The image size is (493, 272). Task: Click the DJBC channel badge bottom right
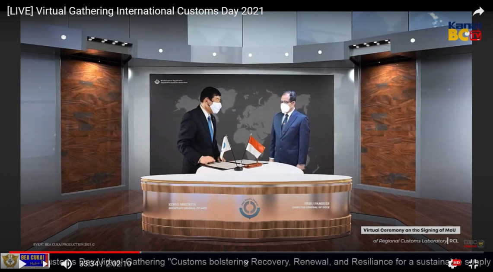(x=474, y=244)
